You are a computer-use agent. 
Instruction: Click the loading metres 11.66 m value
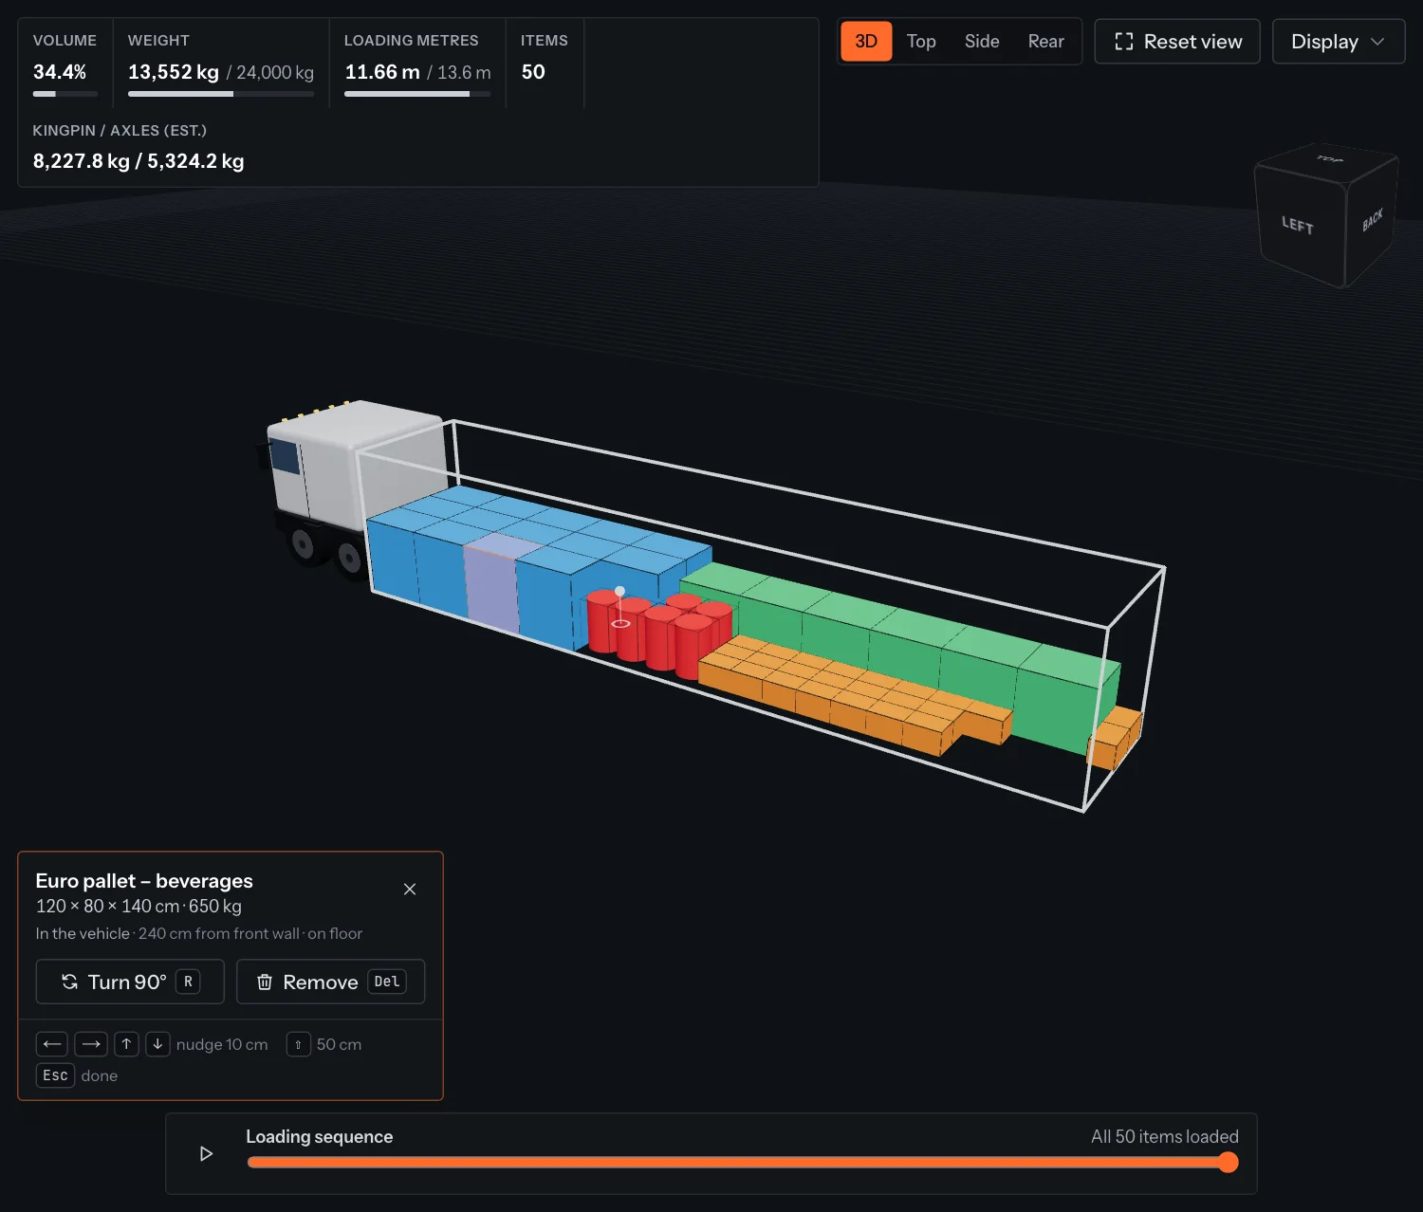pyautogui.click(x=382, y=72)
